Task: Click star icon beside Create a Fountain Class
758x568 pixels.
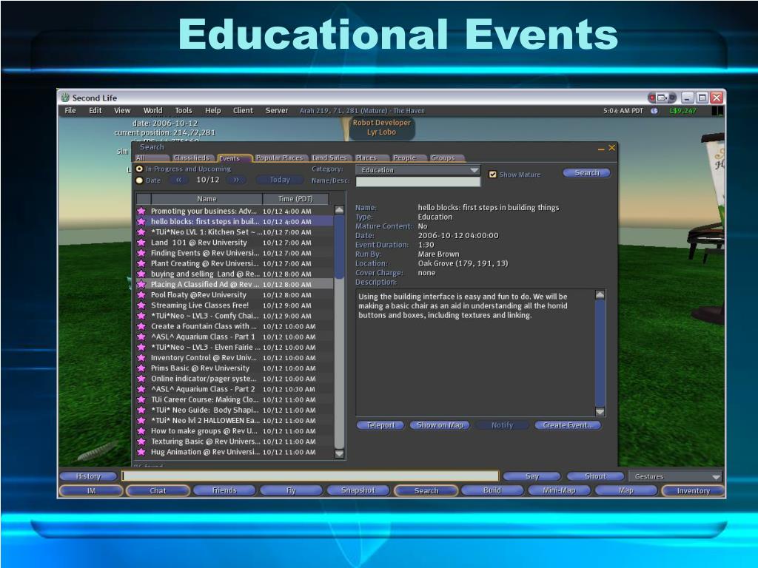Action: tap(141, 326)
